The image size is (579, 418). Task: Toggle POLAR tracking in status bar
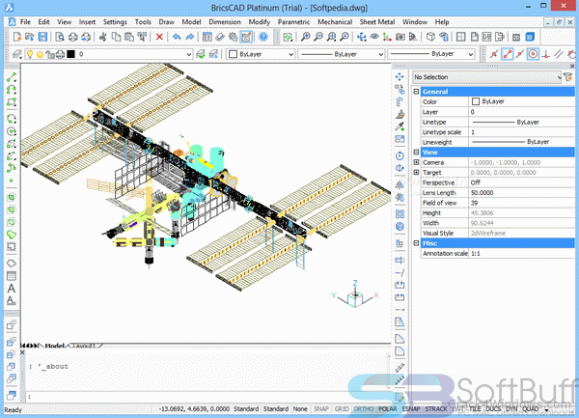point(387,408)
